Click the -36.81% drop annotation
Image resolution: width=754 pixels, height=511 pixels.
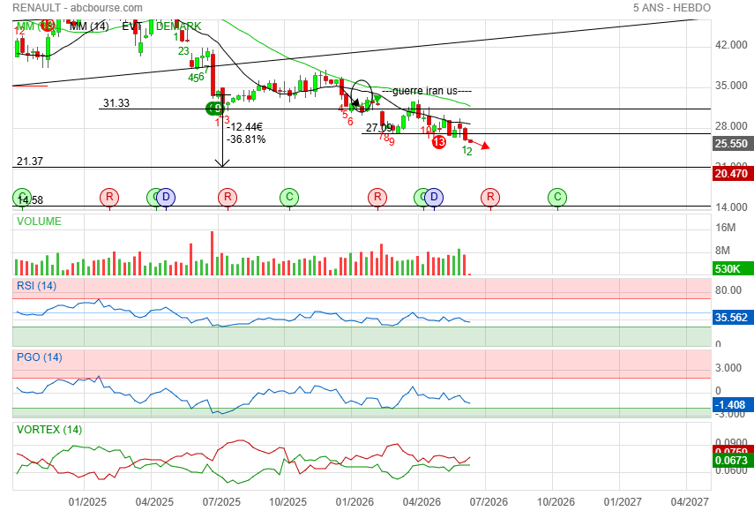246,139
